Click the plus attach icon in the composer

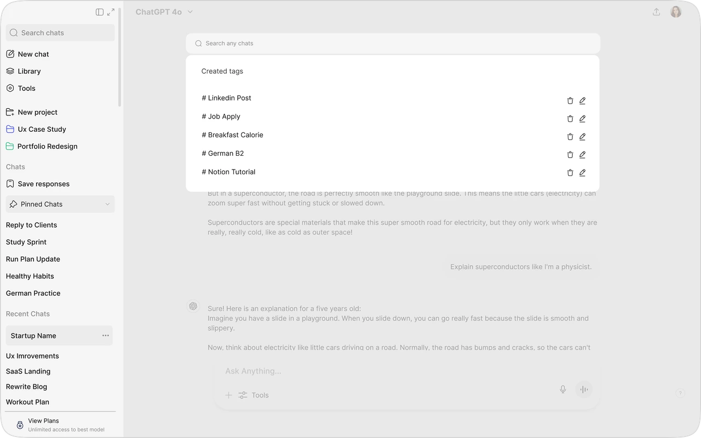tap(229, 395)
